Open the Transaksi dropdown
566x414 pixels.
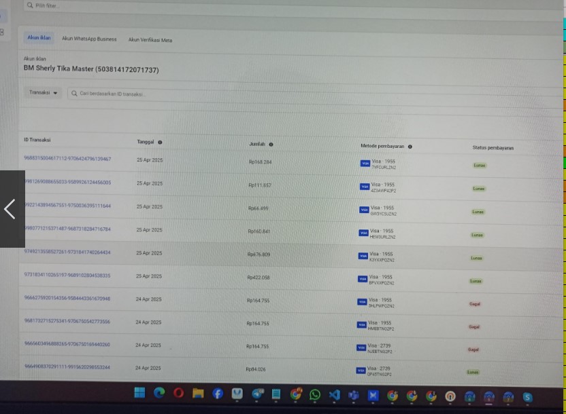[x=43, y=93]
